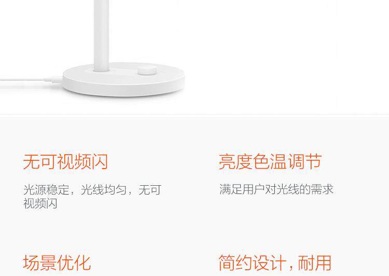Click the word 光线均匀 in description
This screenshot has height=276, width=389.
point(104,190)
